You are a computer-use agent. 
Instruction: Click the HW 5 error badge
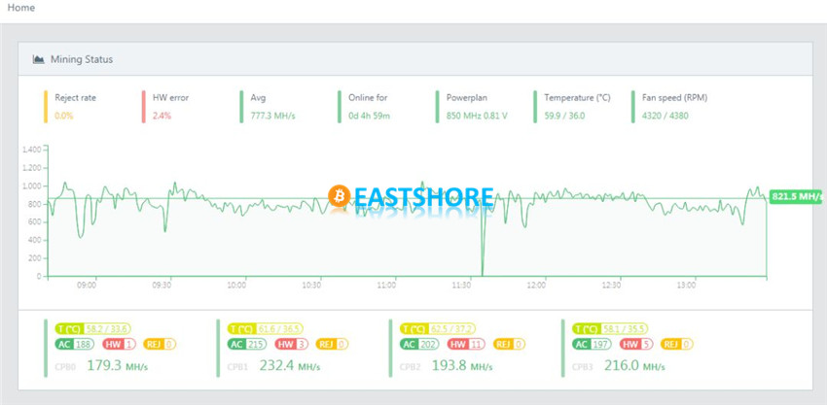(x=636, y=345)
